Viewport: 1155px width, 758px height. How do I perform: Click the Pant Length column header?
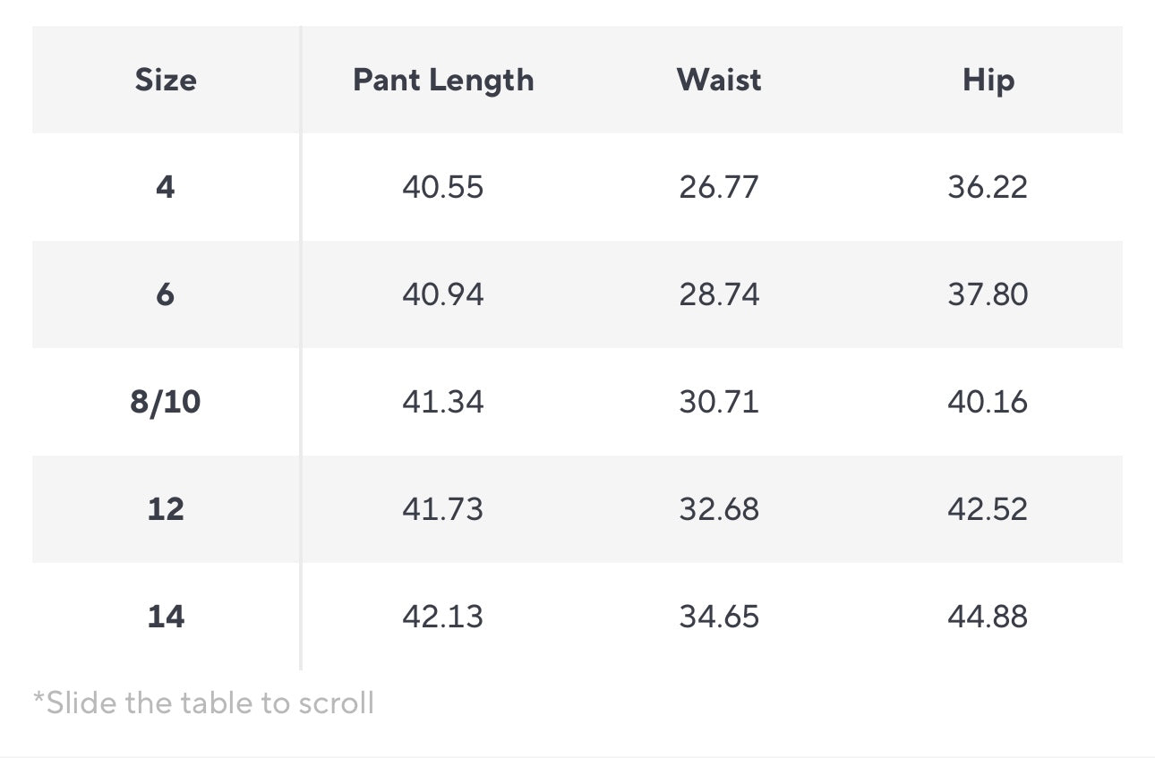(x=443, y=81)
